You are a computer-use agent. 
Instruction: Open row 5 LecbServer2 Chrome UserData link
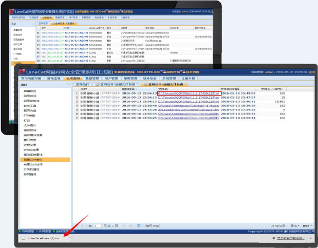tap(189, 110)
